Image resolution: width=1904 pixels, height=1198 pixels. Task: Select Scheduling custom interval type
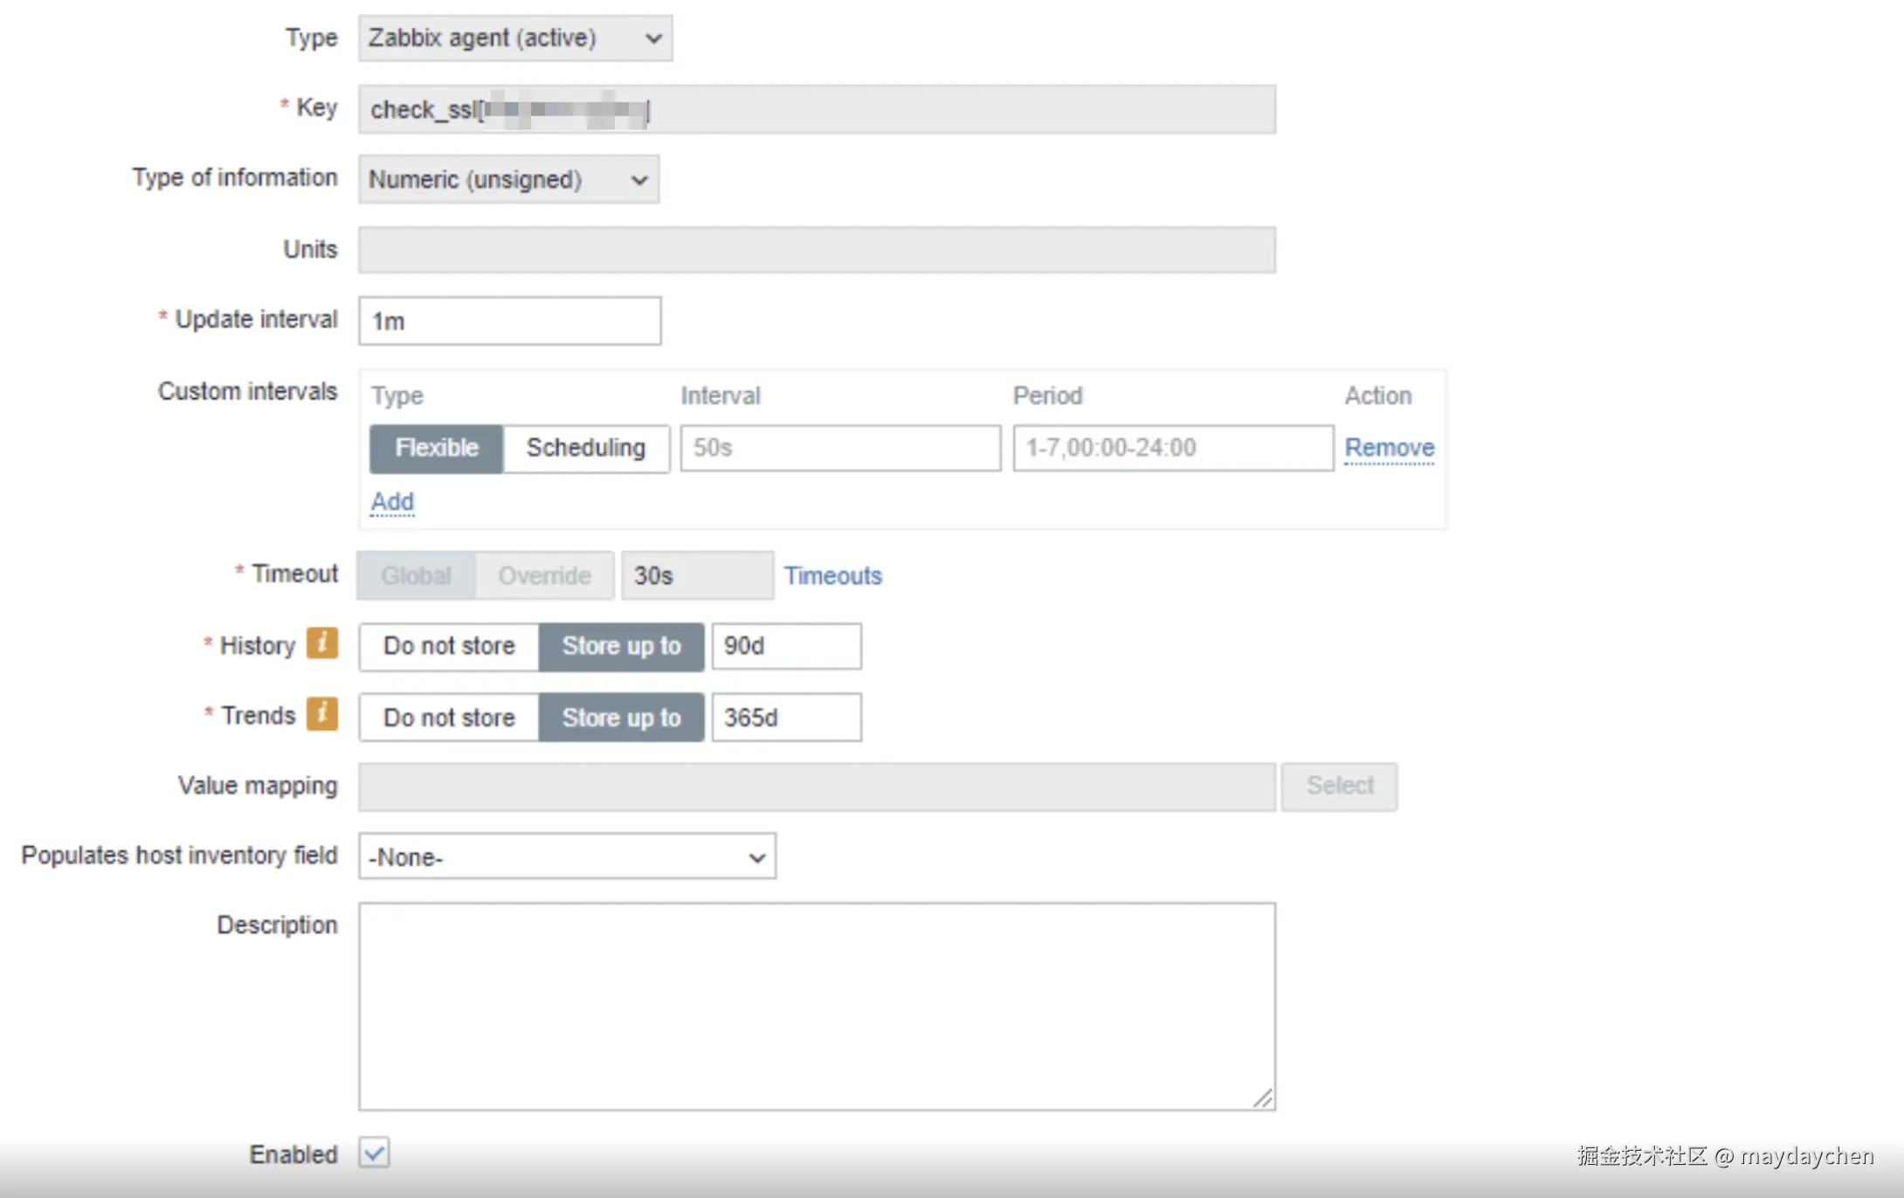[585, 448]
